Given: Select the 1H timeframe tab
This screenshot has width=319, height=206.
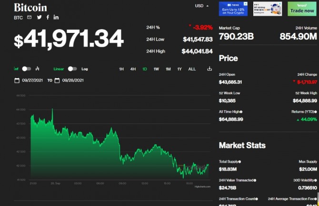Looking at the screenshot, I should 121,69.
